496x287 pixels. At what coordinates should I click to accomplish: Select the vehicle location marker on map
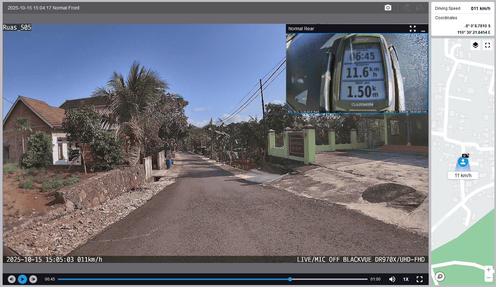coord(463,162)
